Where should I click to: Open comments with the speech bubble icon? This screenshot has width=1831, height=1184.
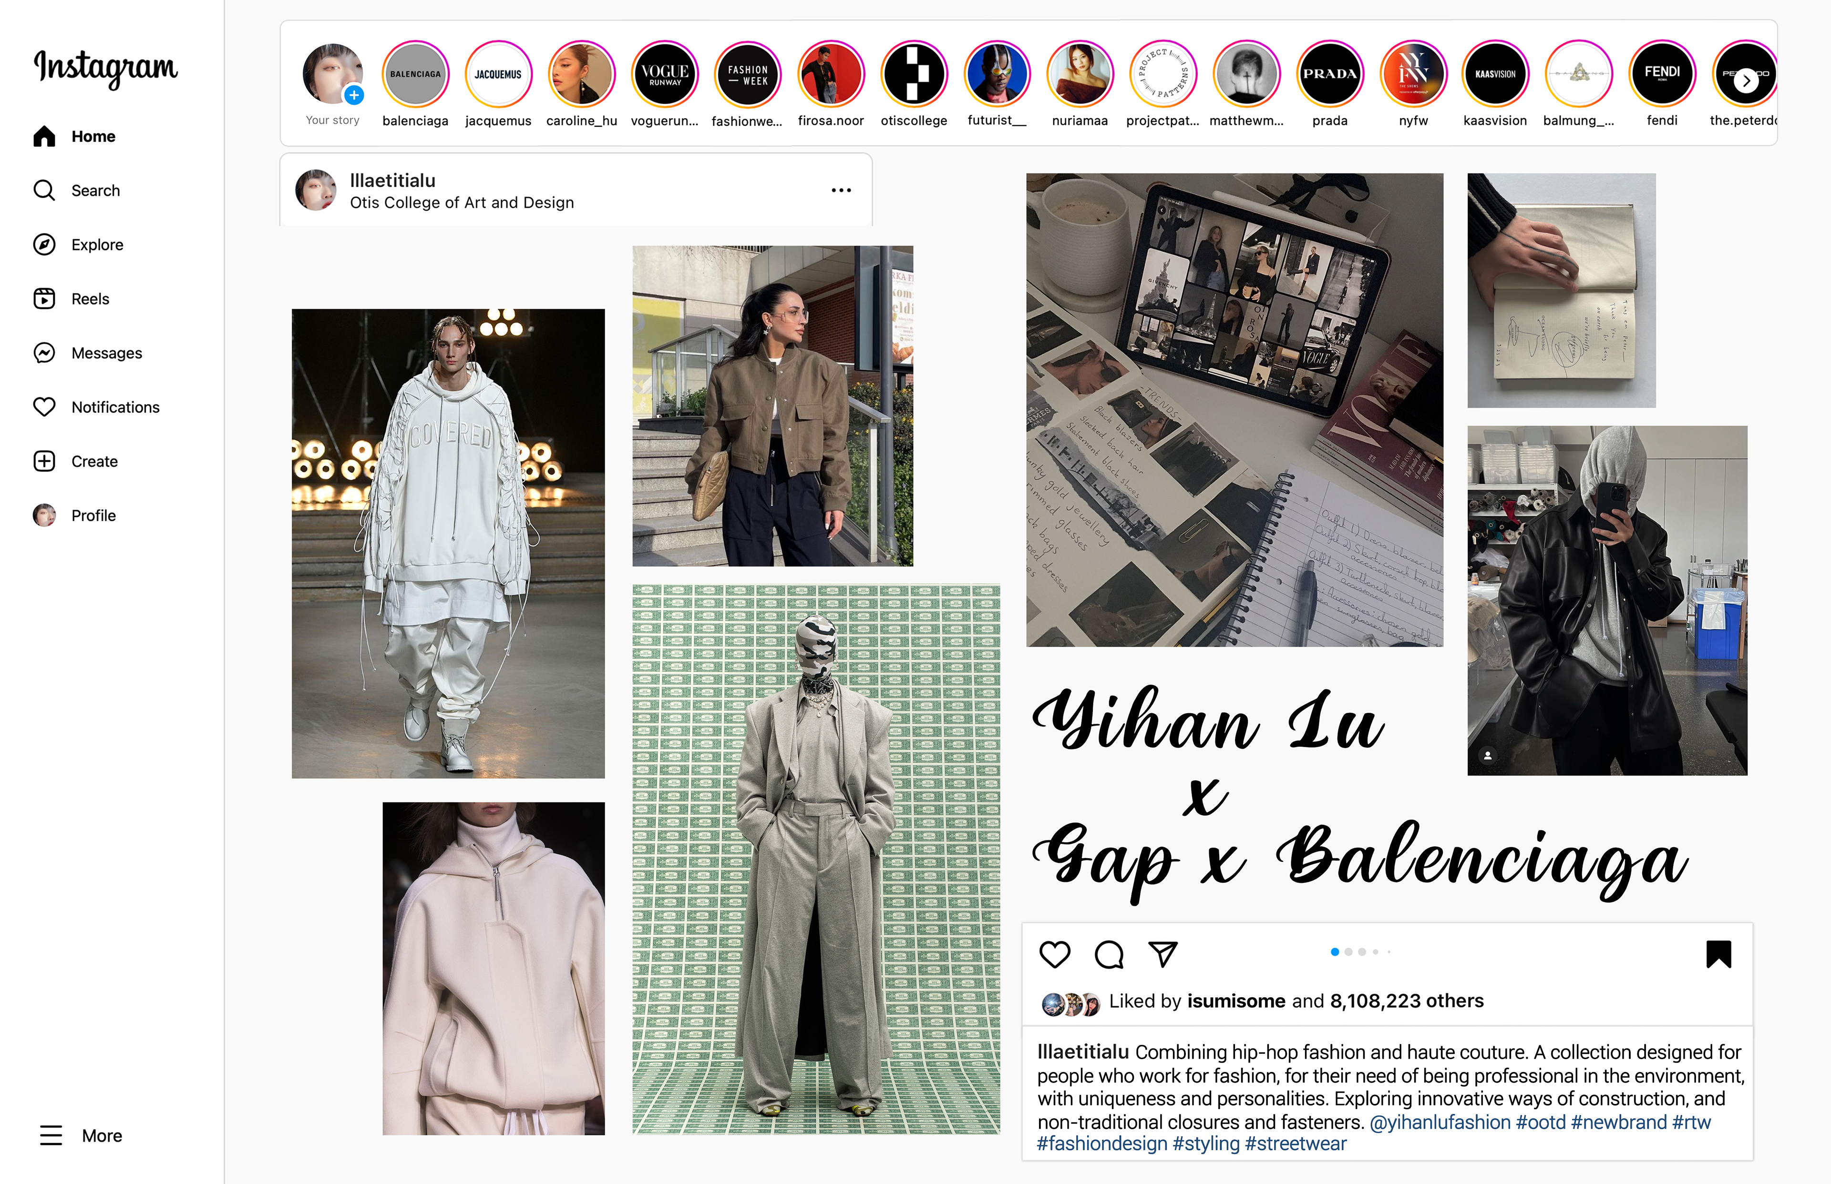1109,954
